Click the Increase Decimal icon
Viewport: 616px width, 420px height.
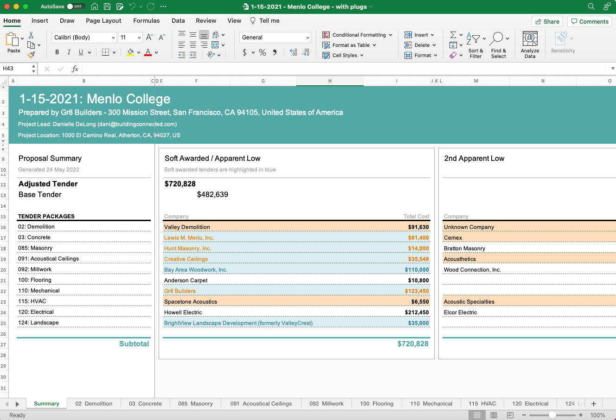tap(294, 52)
